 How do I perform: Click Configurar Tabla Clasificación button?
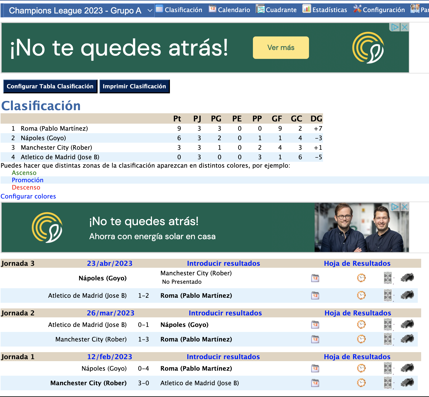click(50, 86)
